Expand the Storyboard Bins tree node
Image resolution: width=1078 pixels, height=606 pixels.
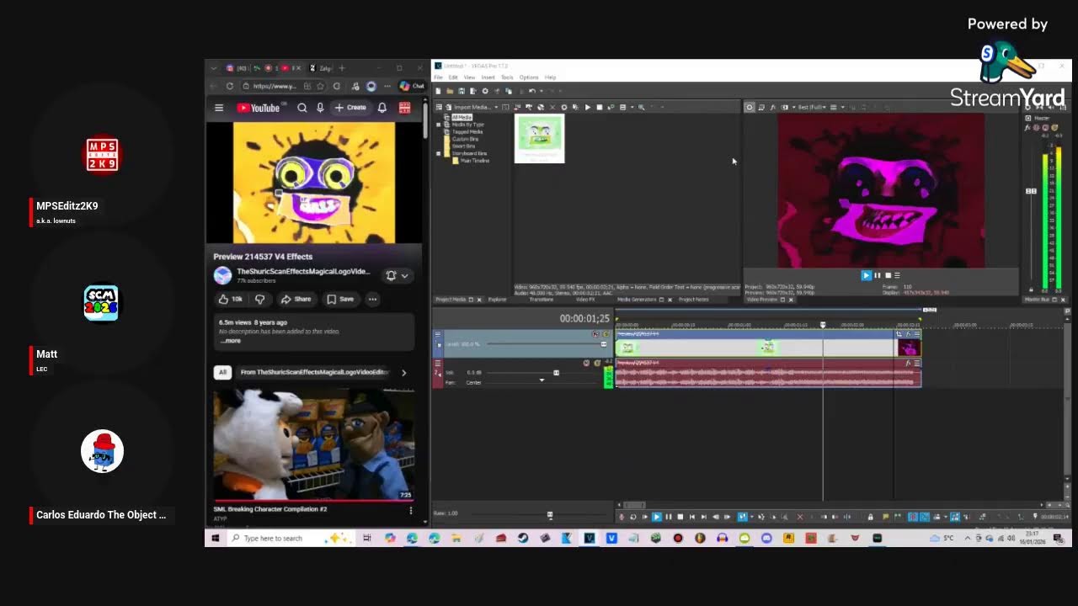pos(438,153)
